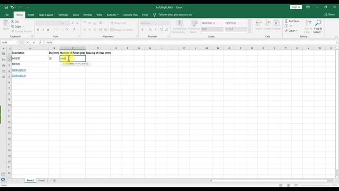Toggle Italic formatting
This screenshot has height=191, width=339.
[43, 30]
